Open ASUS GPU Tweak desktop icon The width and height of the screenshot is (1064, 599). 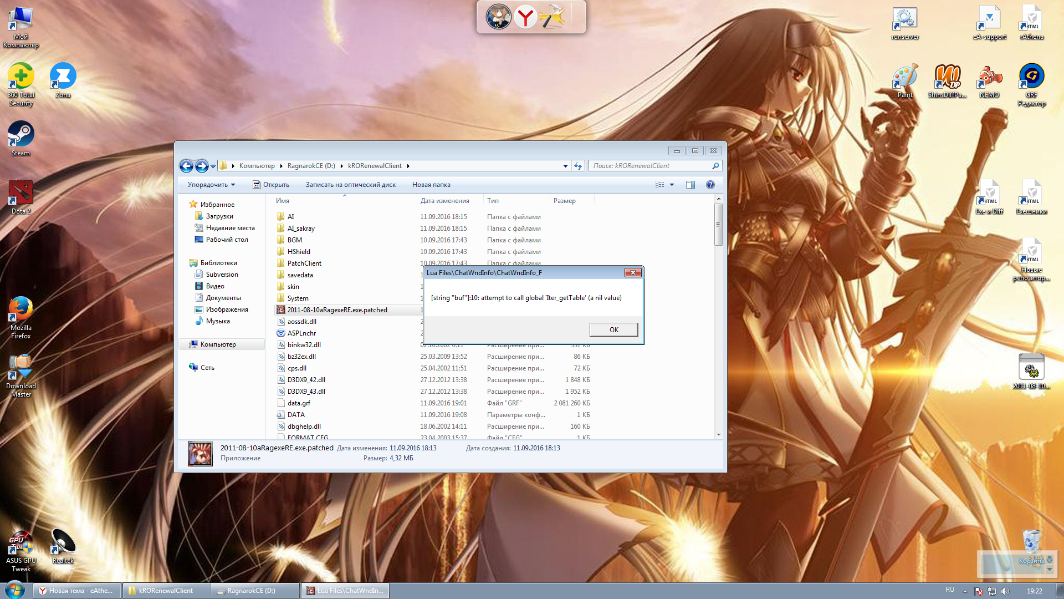(x=21, y=551)
